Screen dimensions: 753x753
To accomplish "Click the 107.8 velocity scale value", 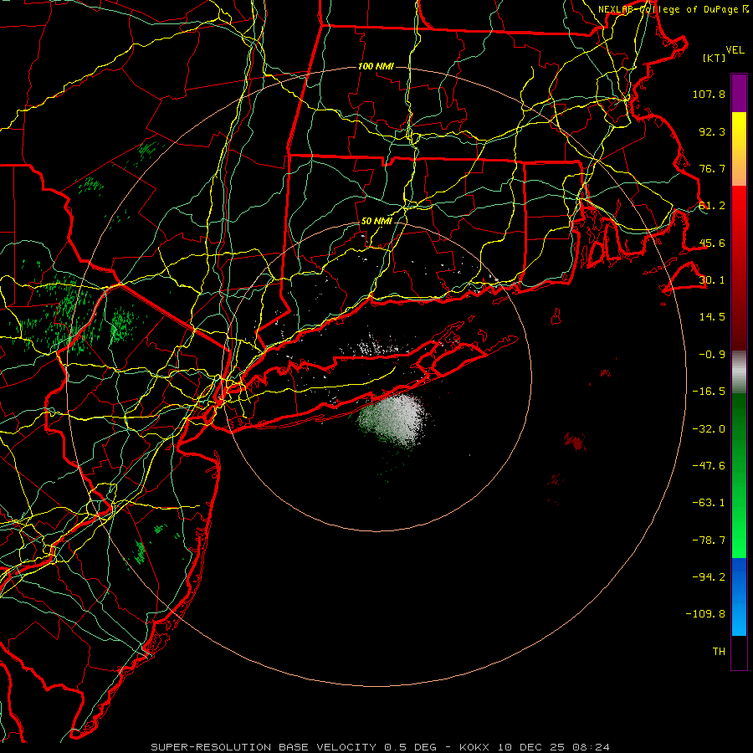I will pyautogui.click(x=709, y=94).
